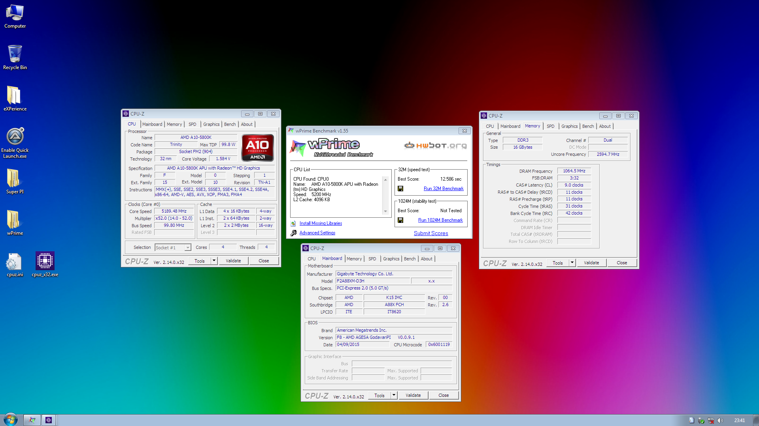Screen dimensions: 759x426
Task: Click Validate in CPU window
Action: (x=233, y=261)
